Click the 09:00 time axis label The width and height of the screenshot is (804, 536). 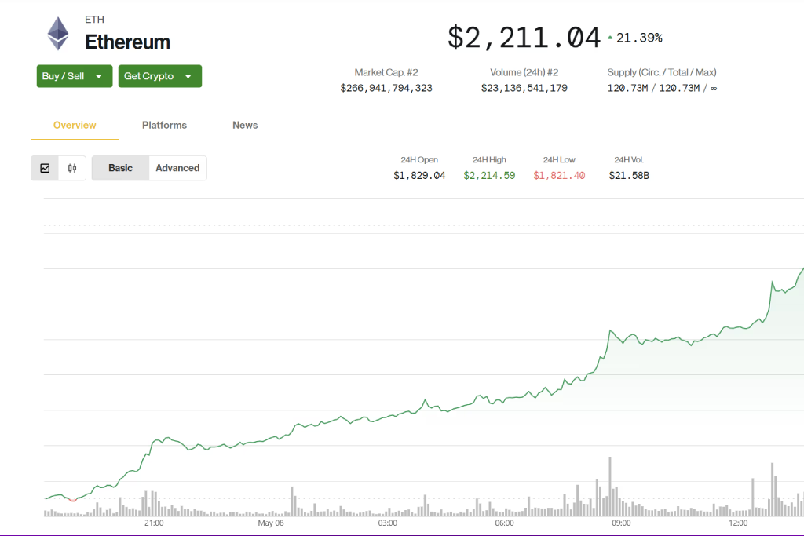click(622, 523)
